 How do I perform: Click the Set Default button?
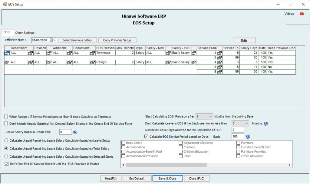[x=137, y=179]
